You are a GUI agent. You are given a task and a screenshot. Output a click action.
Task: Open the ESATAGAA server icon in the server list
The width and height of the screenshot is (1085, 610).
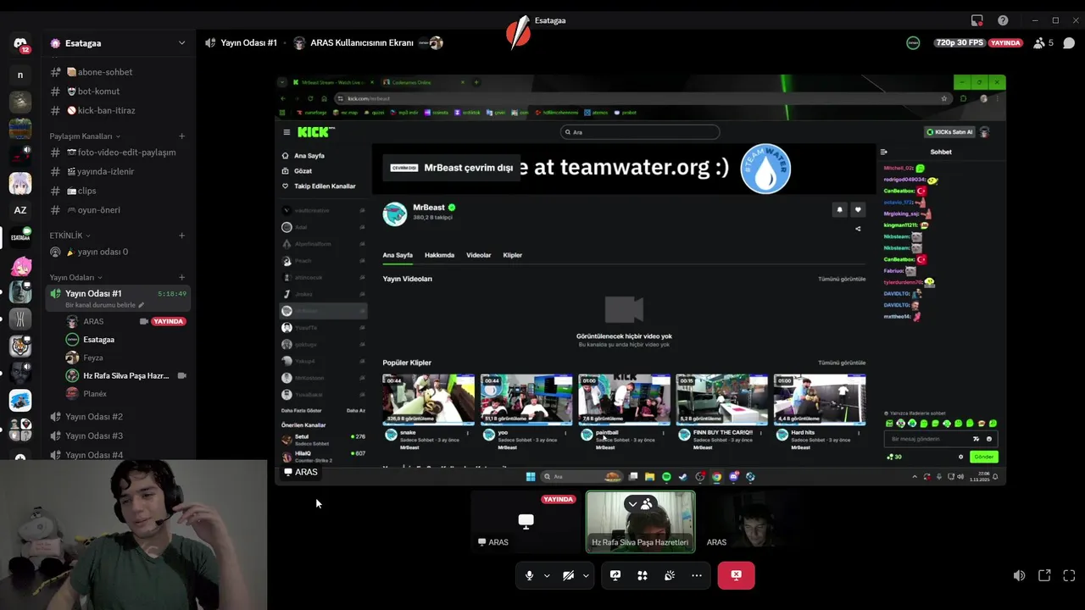click(20, 237)
